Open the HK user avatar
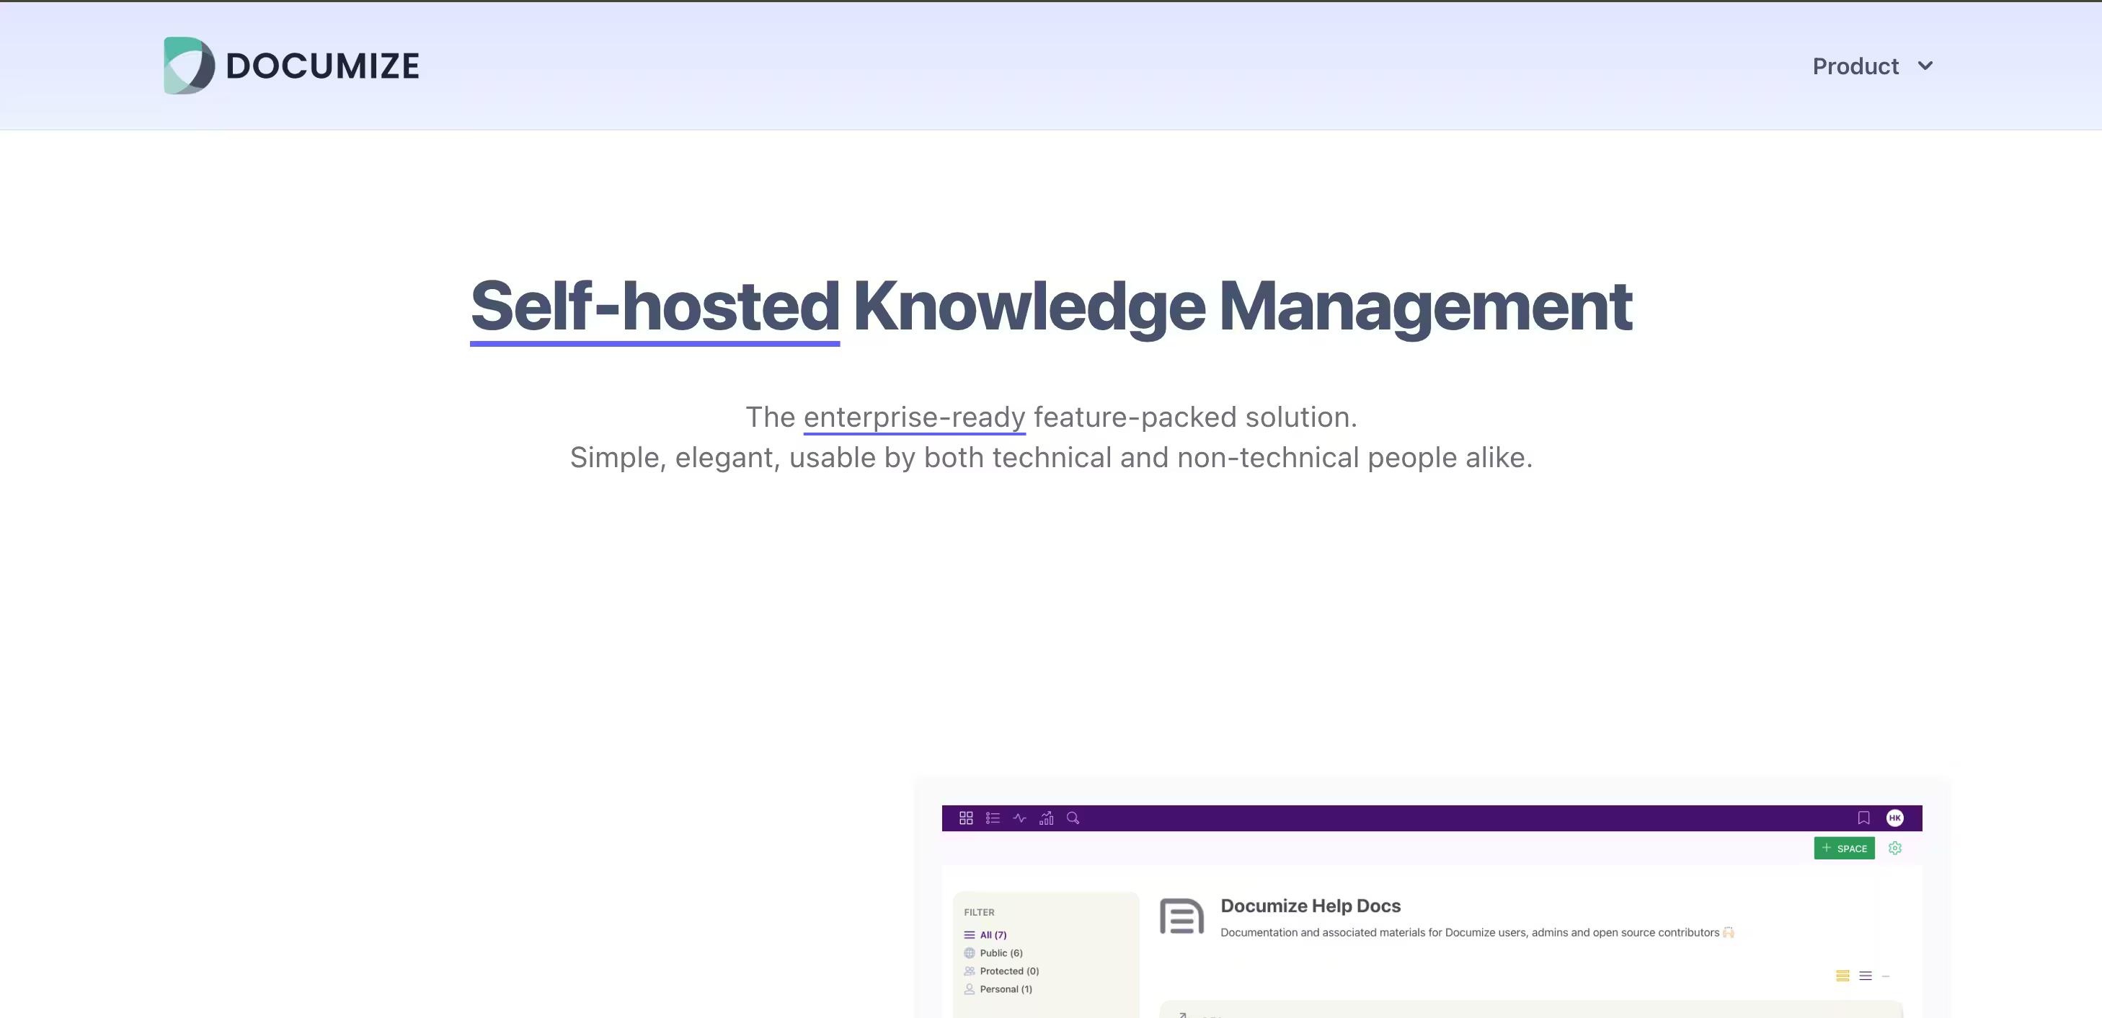 pos(1894,818)
